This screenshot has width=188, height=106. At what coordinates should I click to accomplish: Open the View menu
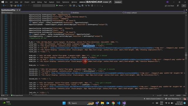[x=16, y=2]
